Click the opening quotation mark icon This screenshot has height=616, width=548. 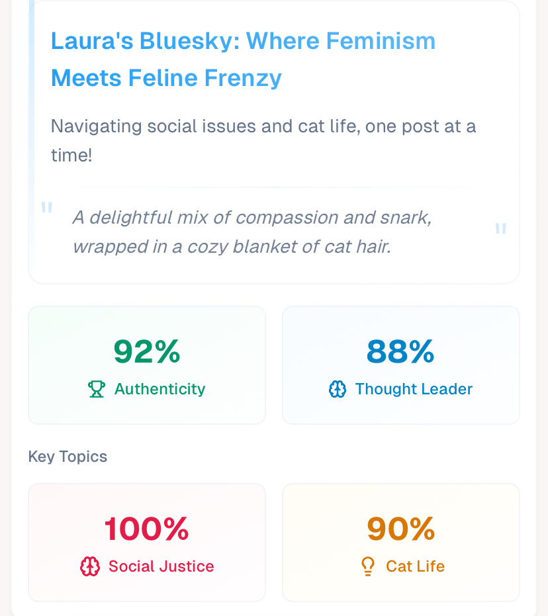pos(46,208)
